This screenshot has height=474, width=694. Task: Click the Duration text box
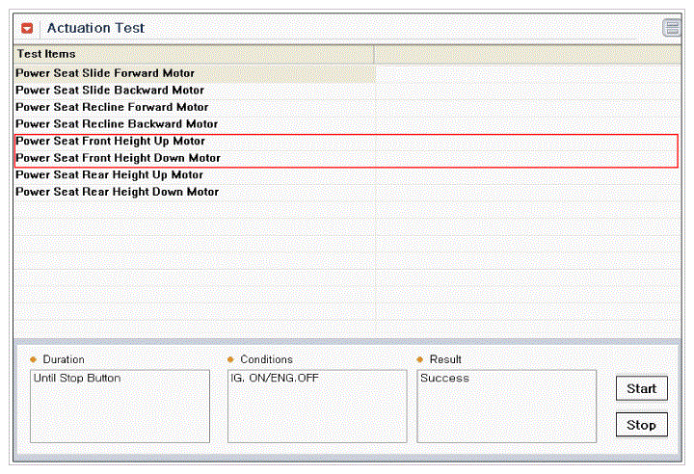click(120, 407)
